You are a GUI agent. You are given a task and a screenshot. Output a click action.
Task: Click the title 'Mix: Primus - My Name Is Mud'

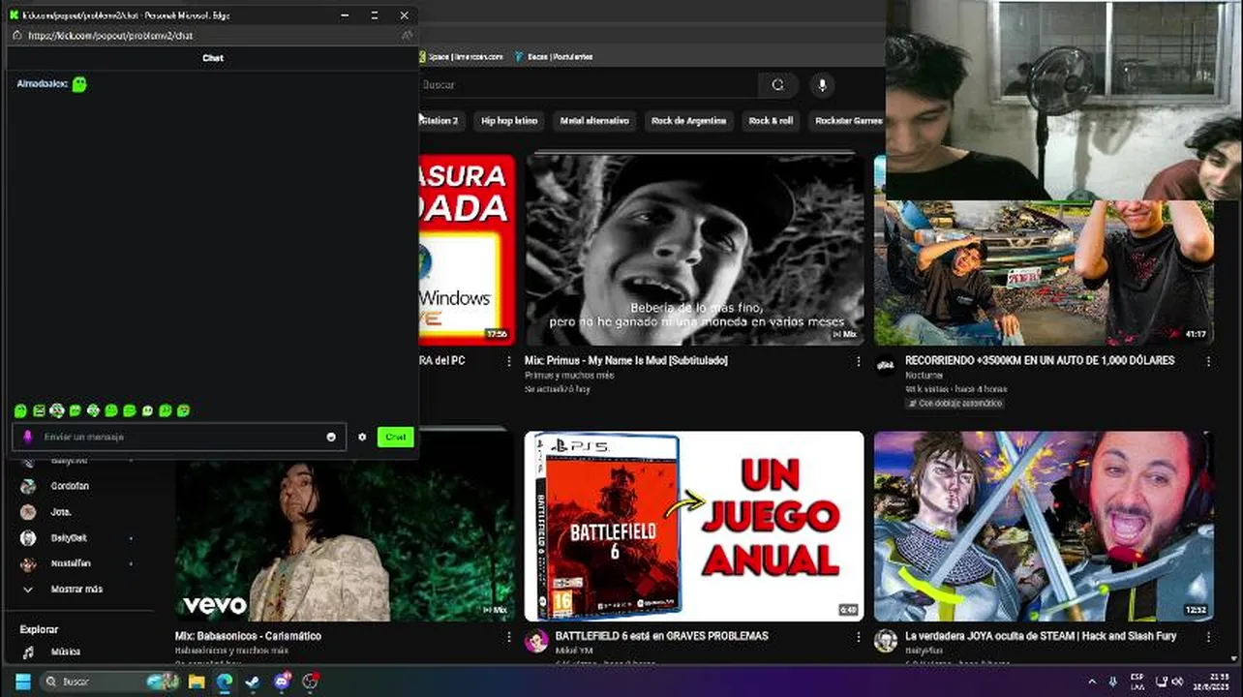pos(625,360)
